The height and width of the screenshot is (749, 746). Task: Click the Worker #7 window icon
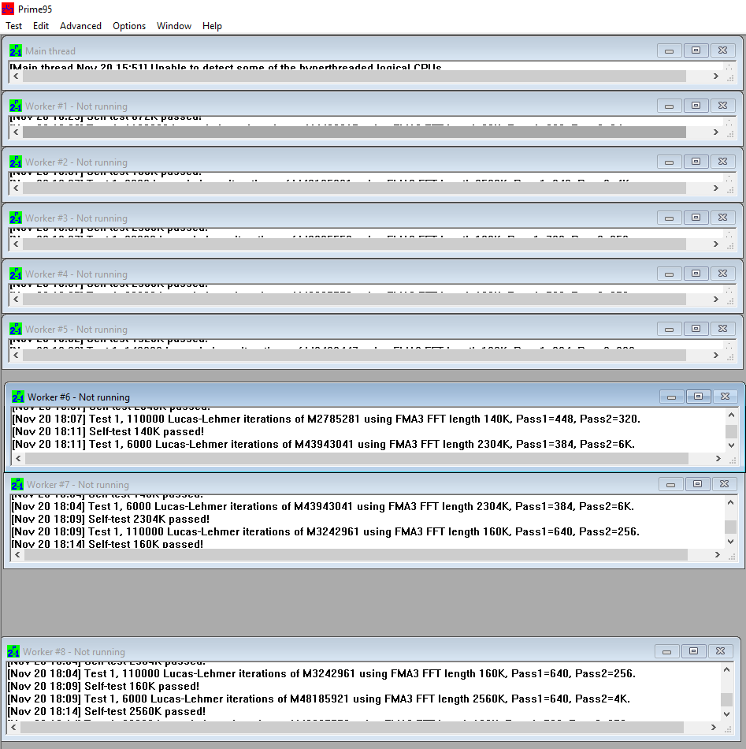17,484
